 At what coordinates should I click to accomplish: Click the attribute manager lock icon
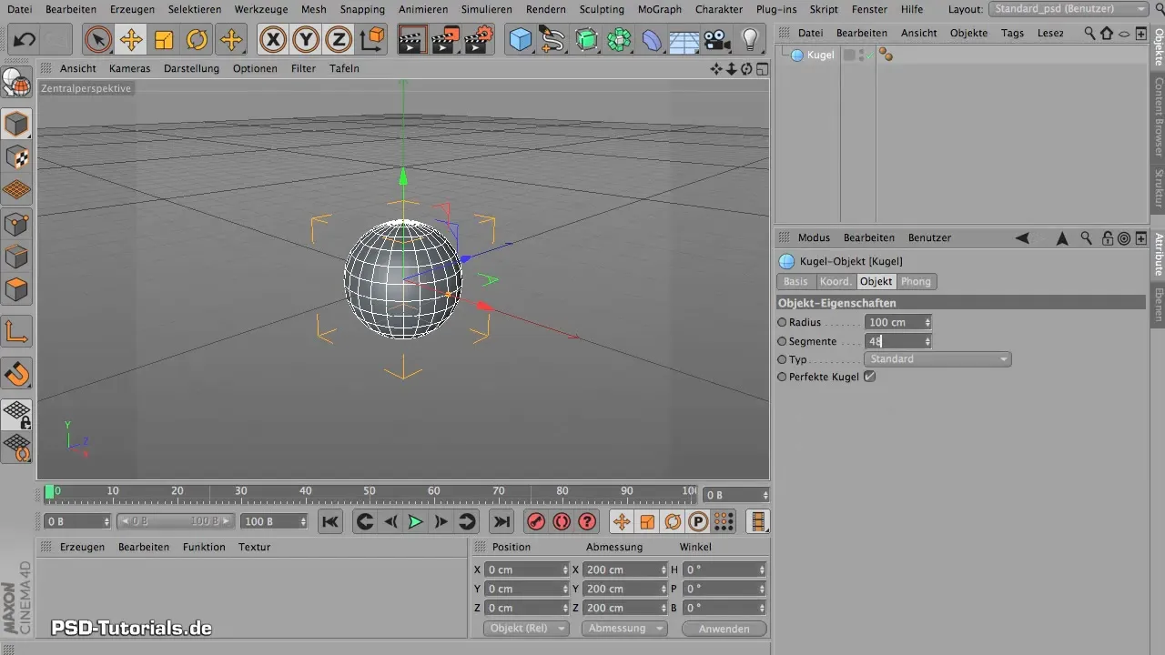[1107, 238]
